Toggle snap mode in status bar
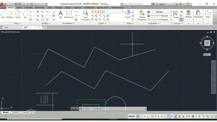This screenshot has width=217, height=122. pos(142,117)
